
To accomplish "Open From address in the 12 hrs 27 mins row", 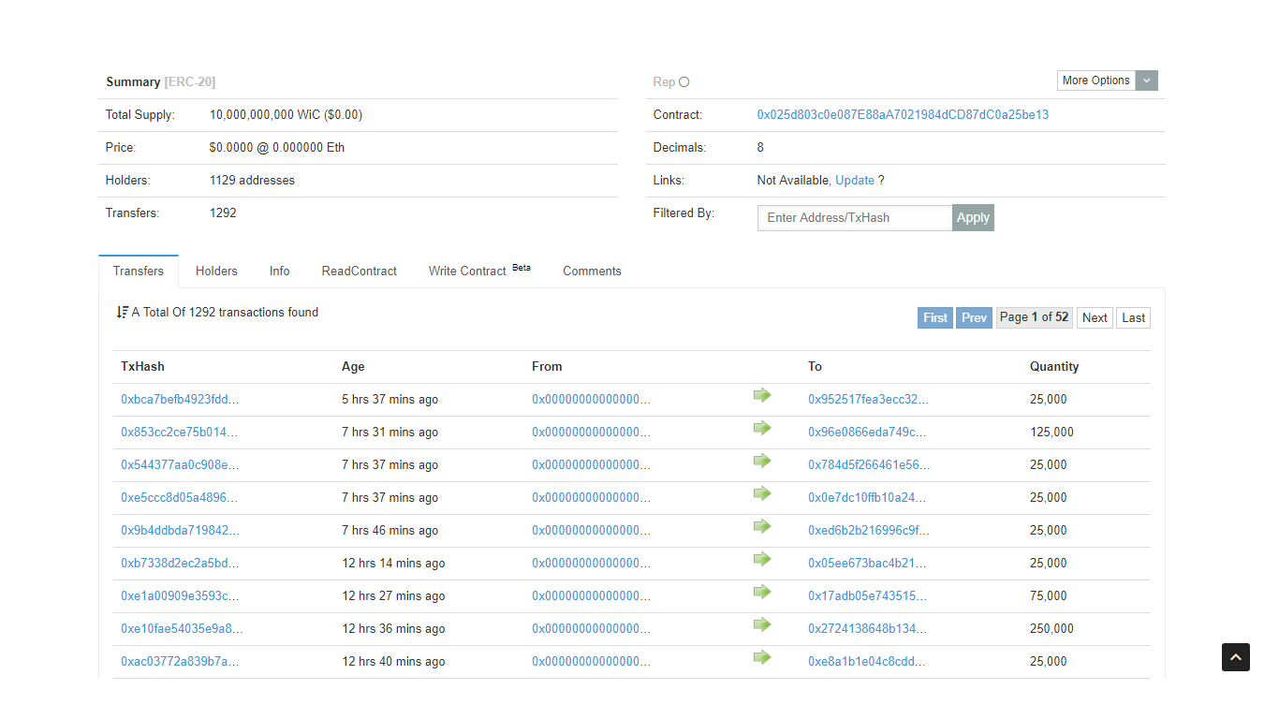I will pyautogui.click(x=591, y=596).
